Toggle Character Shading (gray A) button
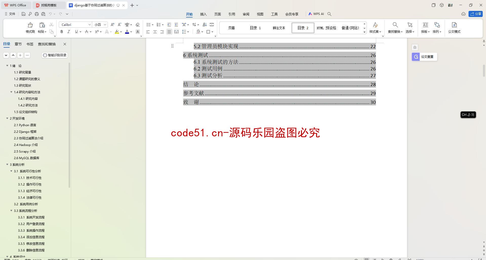Image resolution: width=486 pixels, height=260 pixels. tap(138, 32)
